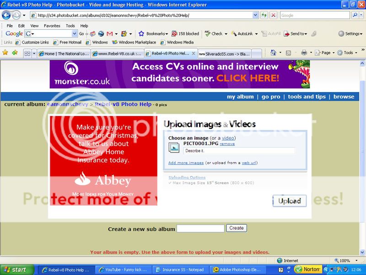Click the new sub album name field
Image resolution: width=366 pixels, height=275 pixels.
pos(200,228)
